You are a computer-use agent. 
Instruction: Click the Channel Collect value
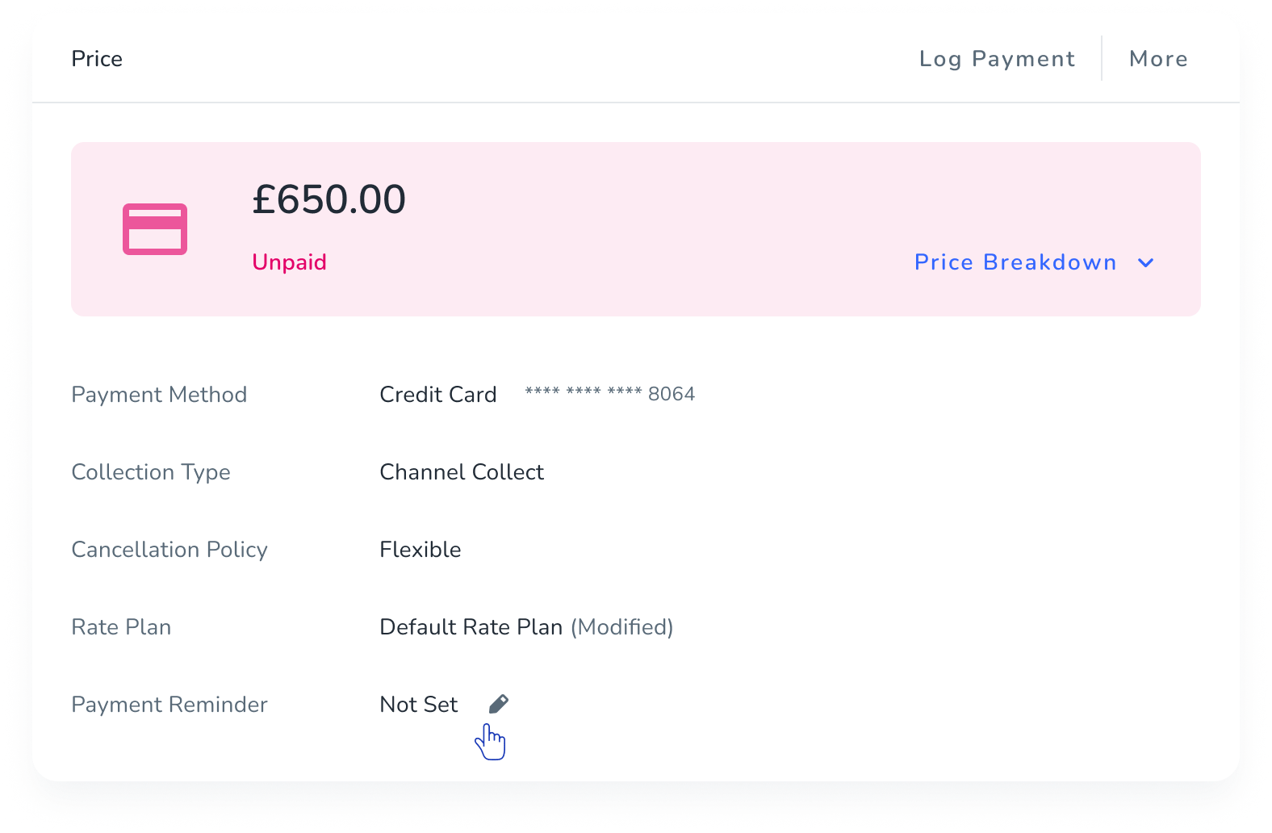click(462, 472)
